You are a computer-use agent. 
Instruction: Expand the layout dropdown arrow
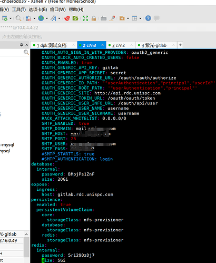(140, 18)
